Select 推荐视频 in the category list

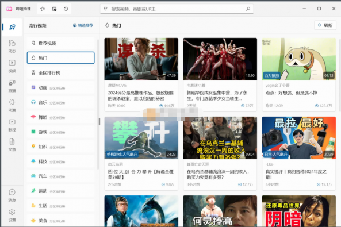61,43
